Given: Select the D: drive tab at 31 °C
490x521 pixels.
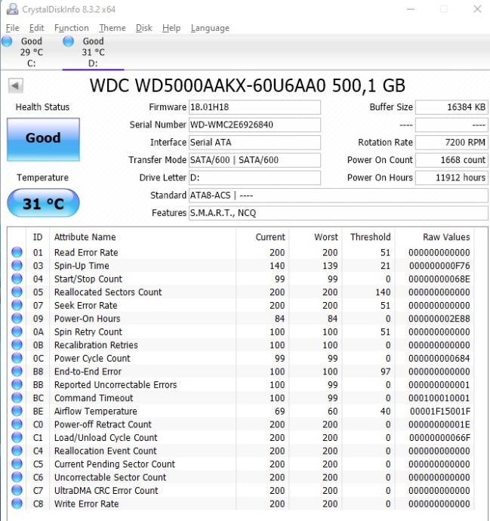Looking at the screenshot, I should pyautogui.click(x=93, y=52).
